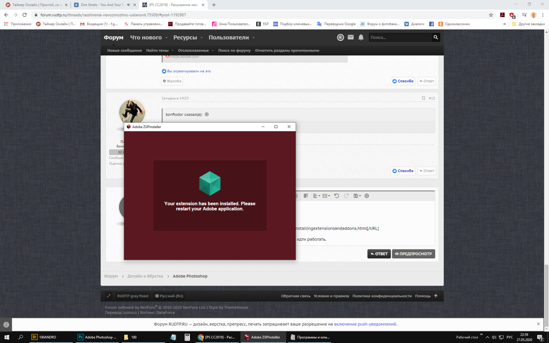Open the forum notifications bell

(x=361, y=37)
